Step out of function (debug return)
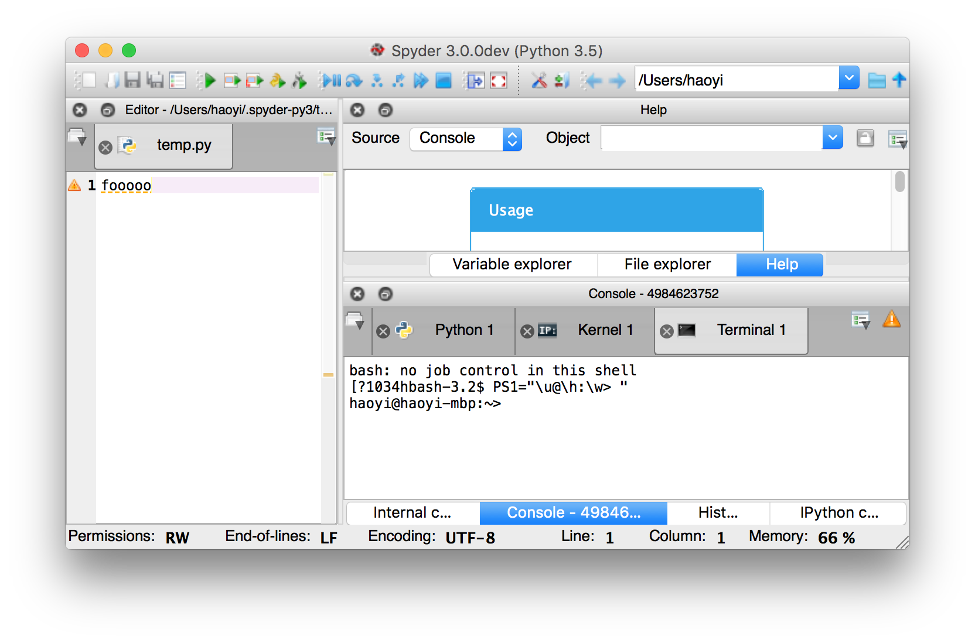 point(398,80)
